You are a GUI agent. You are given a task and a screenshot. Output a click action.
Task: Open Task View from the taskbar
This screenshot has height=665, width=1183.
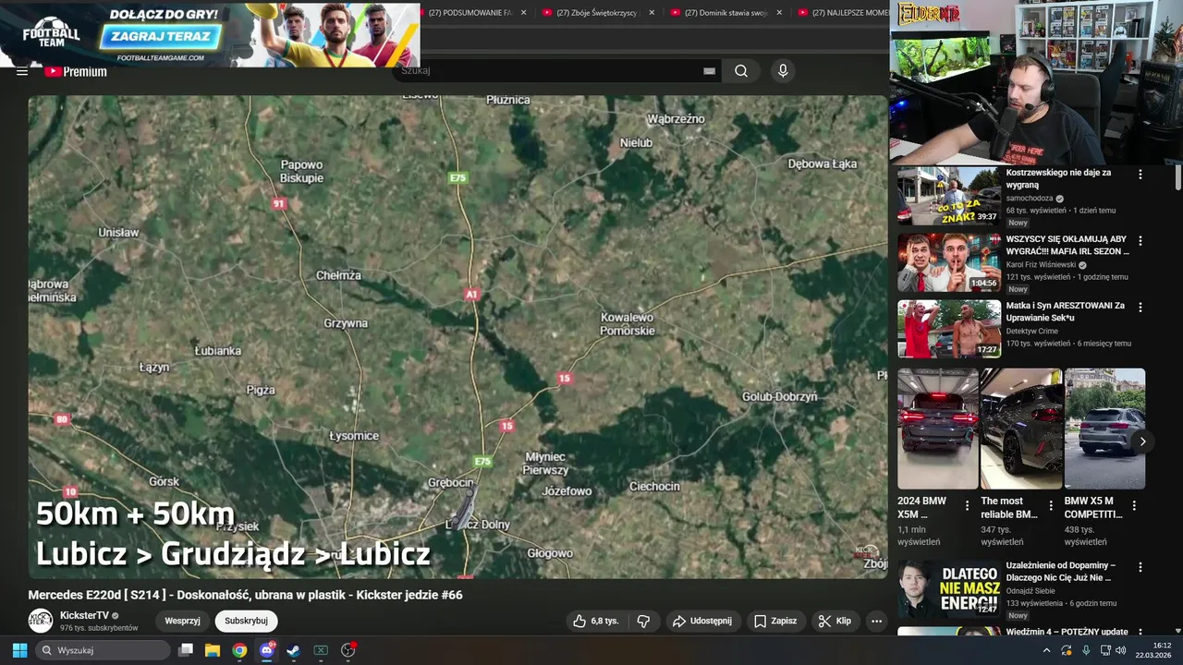click(186, 650)
